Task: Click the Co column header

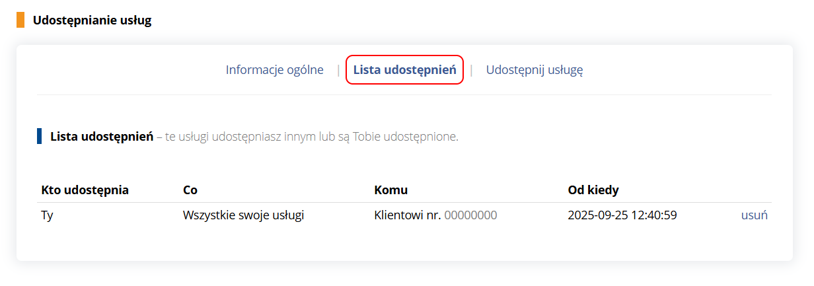Action: (x=190, y=190)
